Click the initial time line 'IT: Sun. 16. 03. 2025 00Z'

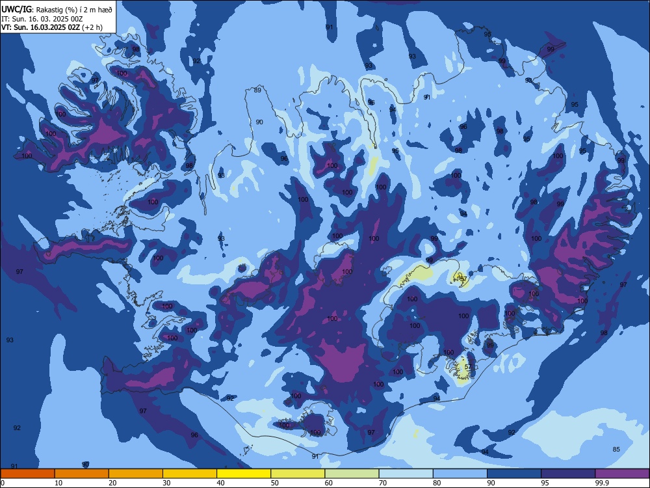(x=42, y=19)
